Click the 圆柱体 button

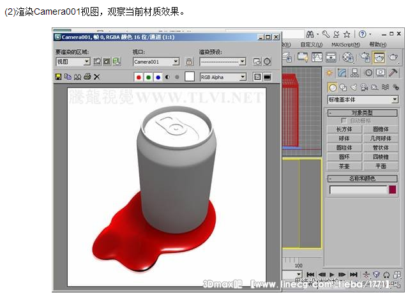pos(344,147)
